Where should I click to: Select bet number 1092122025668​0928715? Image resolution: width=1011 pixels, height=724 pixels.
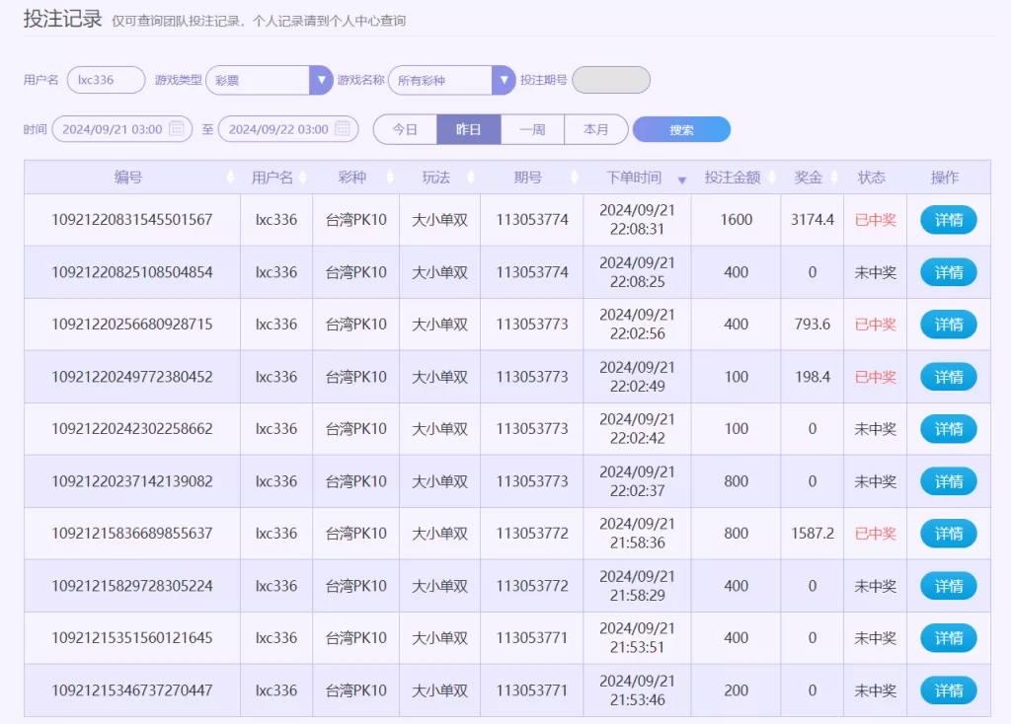pyautogui.click(x=132, y=324)
